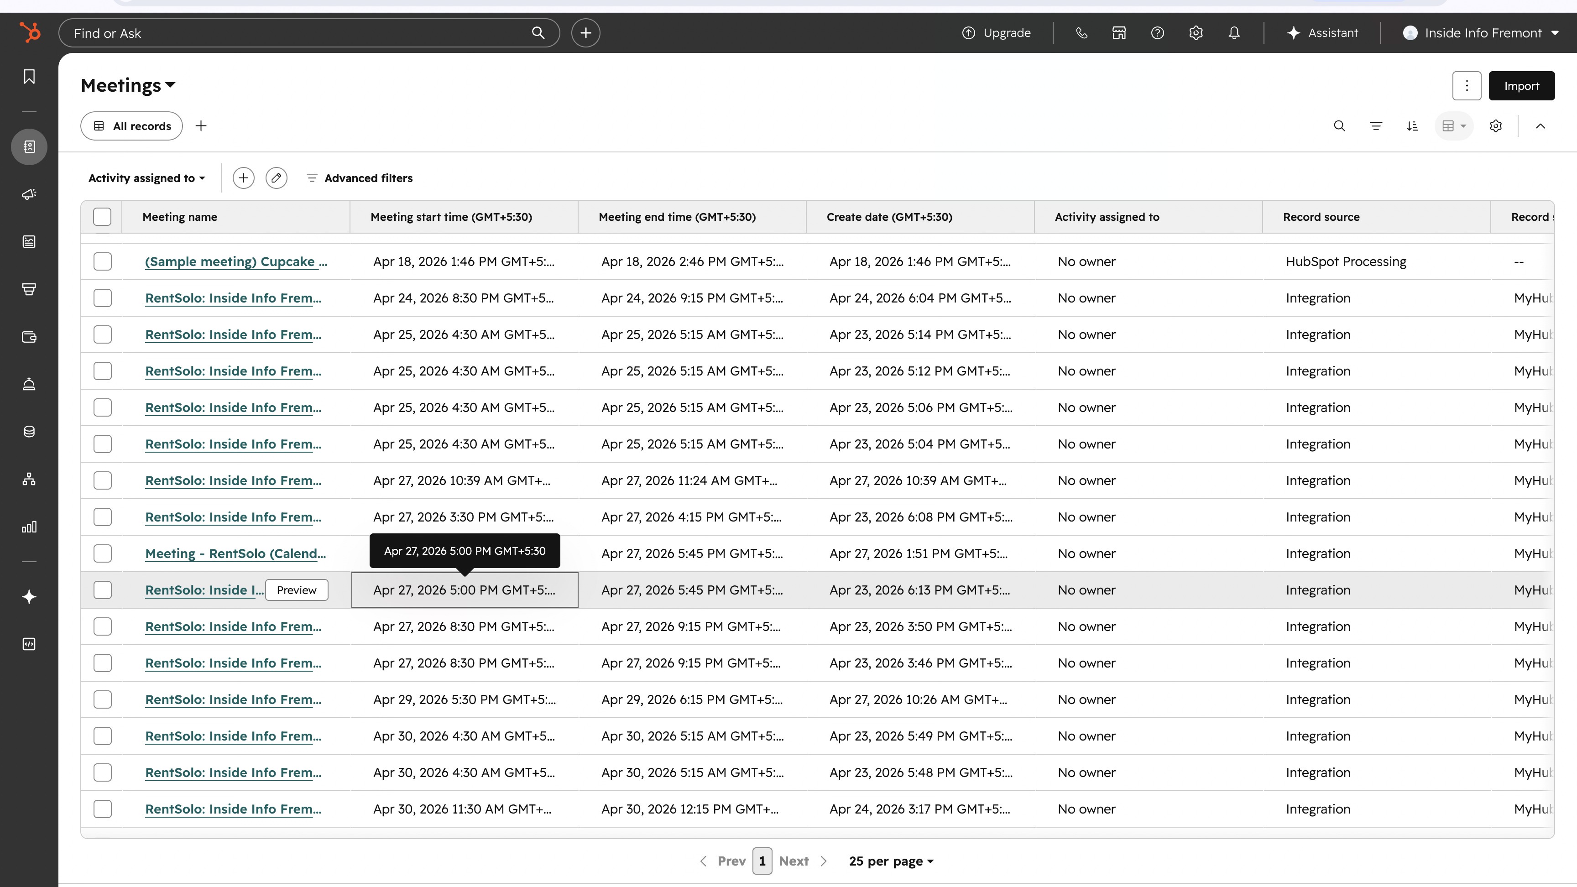Viewport: 1577px width, 887px height.
Task: Open the Breeze sparkle sidebar icon
Action: (29, 597)
